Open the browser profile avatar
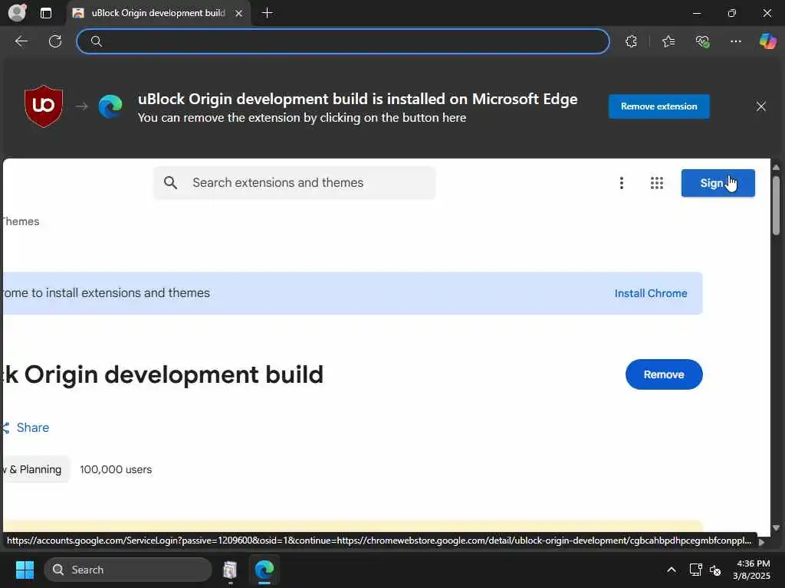The width and height of the screenshot is (785, 588). click(18, 12)
